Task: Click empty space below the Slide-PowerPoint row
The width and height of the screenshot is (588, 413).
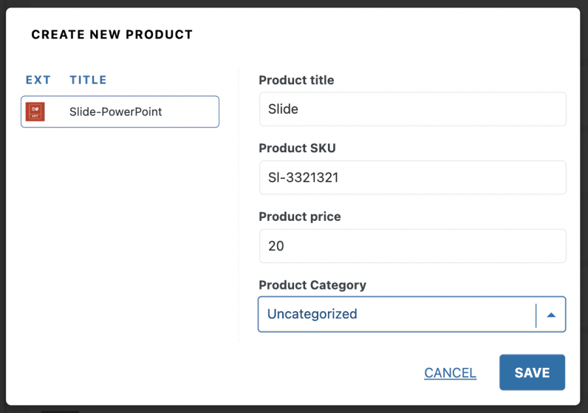Action: point(120,229)
